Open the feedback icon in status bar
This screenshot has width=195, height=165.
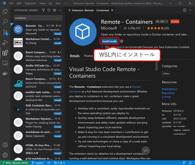click(184, 163)
